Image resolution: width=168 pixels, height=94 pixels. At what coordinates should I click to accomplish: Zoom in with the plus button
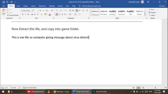(162, 88)
